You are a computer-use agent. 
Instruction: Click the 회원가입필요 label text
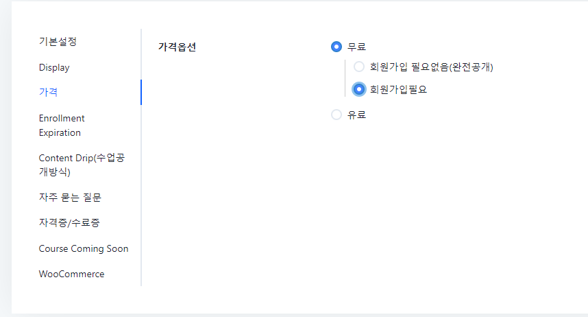click(x=398, y=89)
